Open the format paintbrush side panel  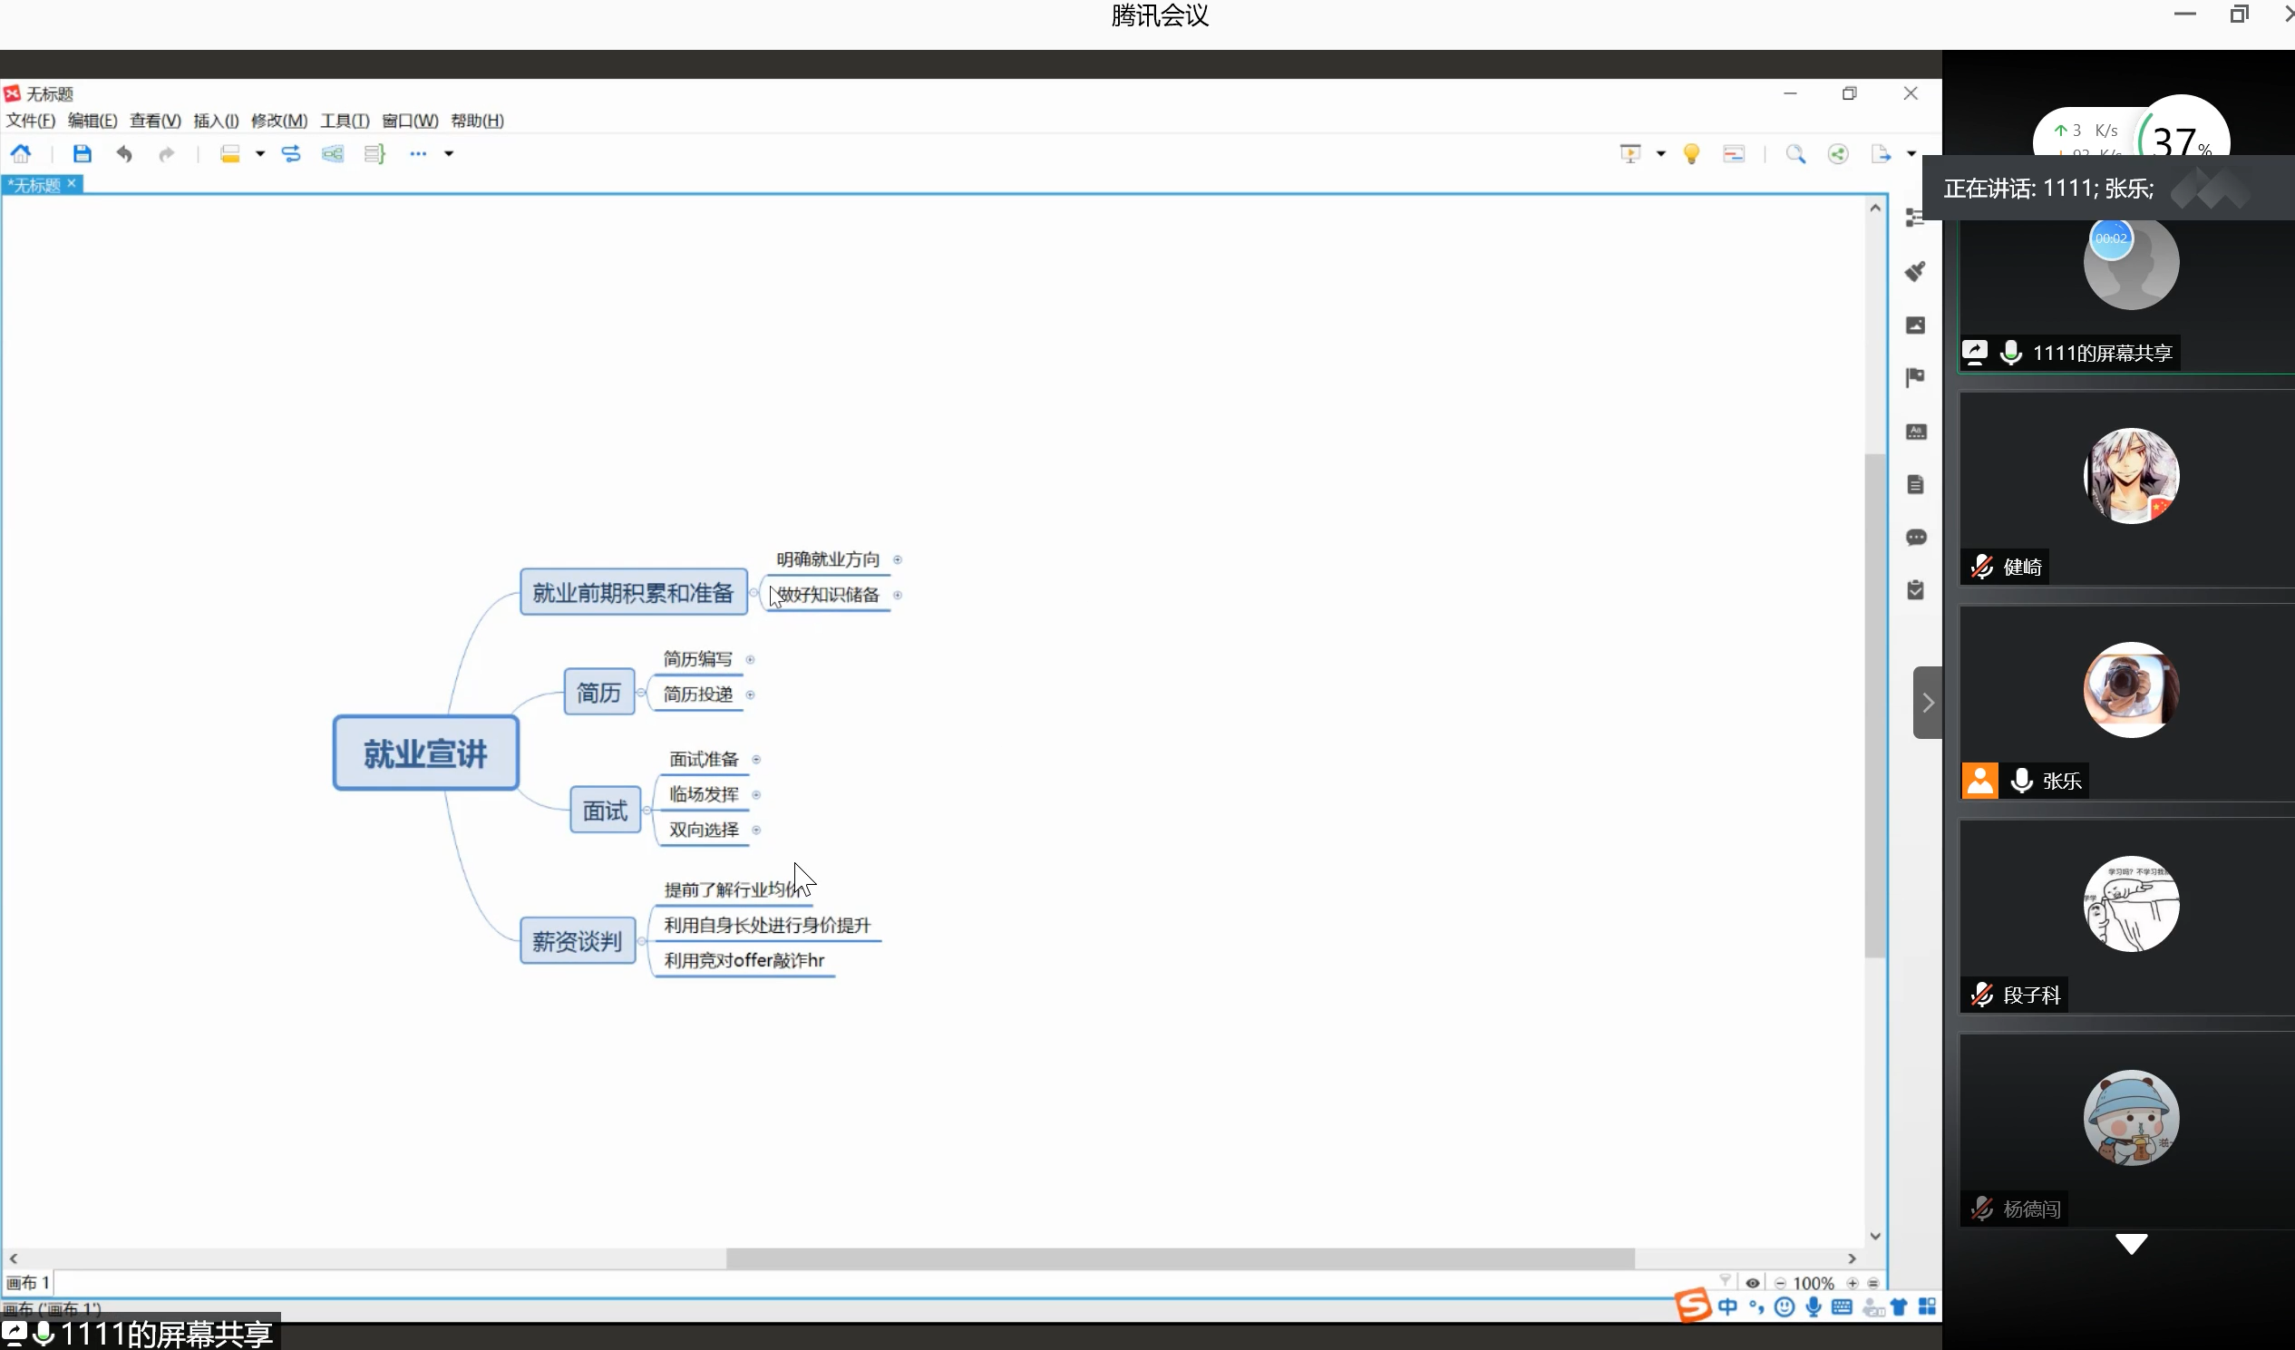[x=1915, y=271]
